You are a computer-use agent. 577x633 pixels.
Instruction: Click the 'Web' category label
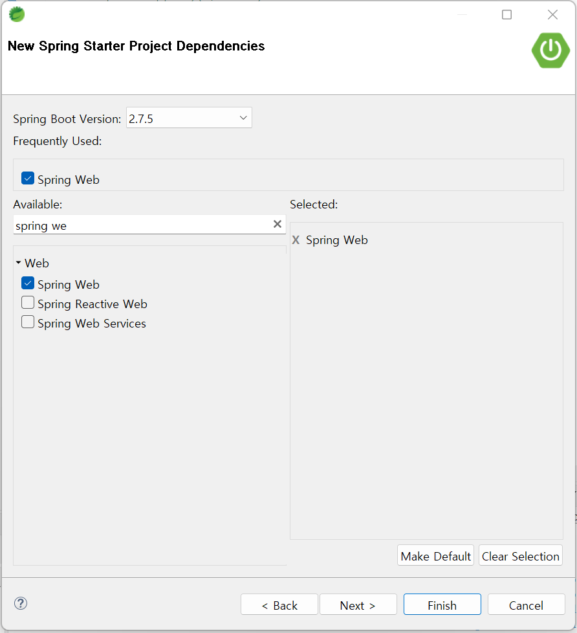37,263
